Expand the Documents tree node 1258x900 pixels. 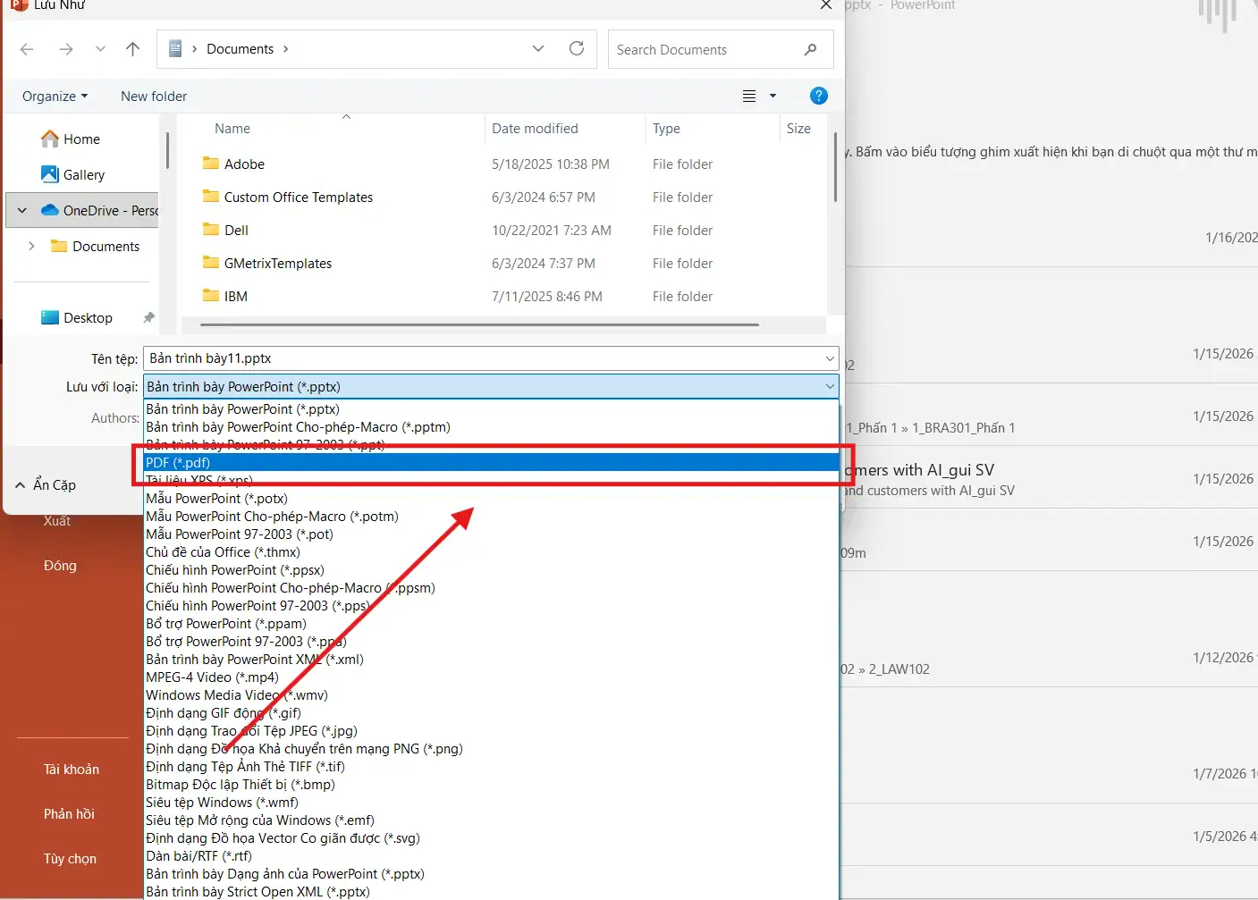click(x=31, y=247)
